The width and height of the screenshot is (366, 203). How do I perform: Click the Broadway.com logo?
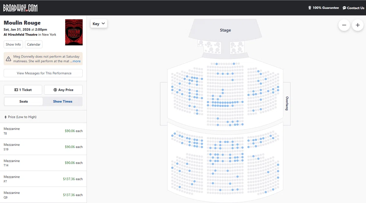[20, 8]
